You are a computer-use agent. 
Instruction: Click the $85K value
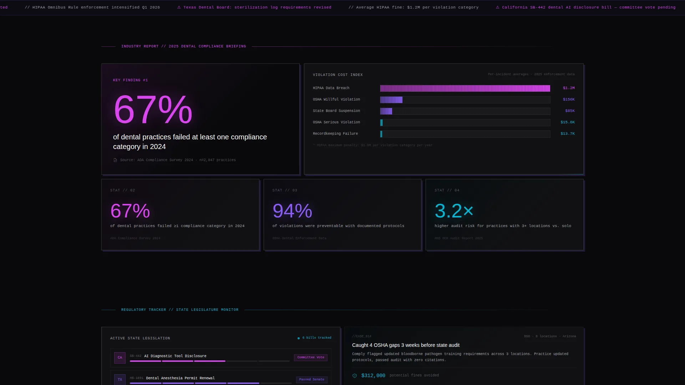(x=570, y=111)
